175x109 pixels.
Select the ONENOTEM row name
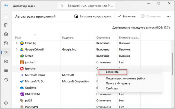[x=32, y=94]
